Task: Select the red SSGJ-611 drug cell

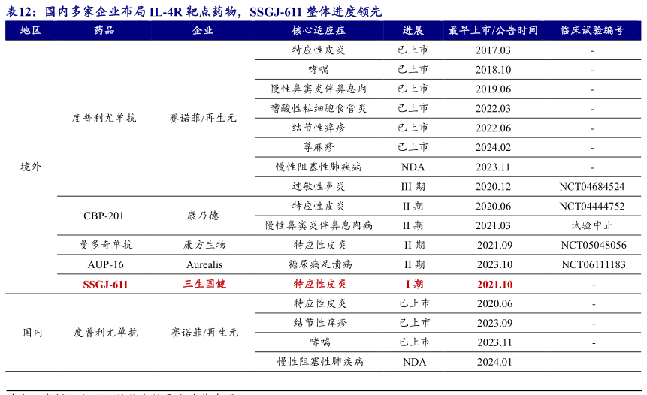Action: 105,285
